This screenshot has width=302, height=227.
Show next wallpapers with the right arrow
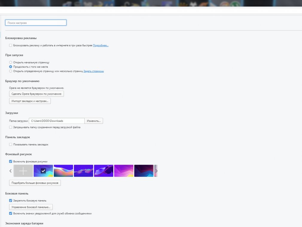pyautogui.click(x=156, y=171)
